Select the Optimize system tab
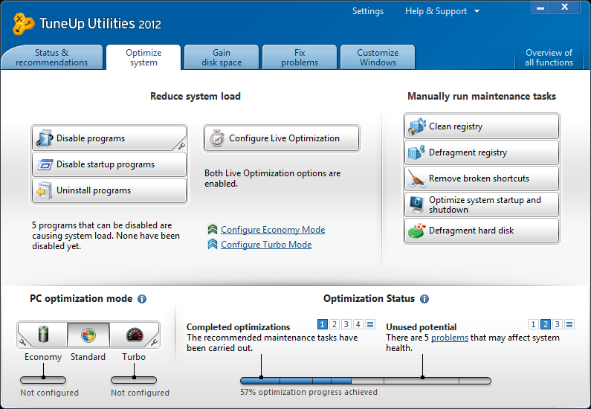Viewport: 591px width, 409px height. point(143,57)
